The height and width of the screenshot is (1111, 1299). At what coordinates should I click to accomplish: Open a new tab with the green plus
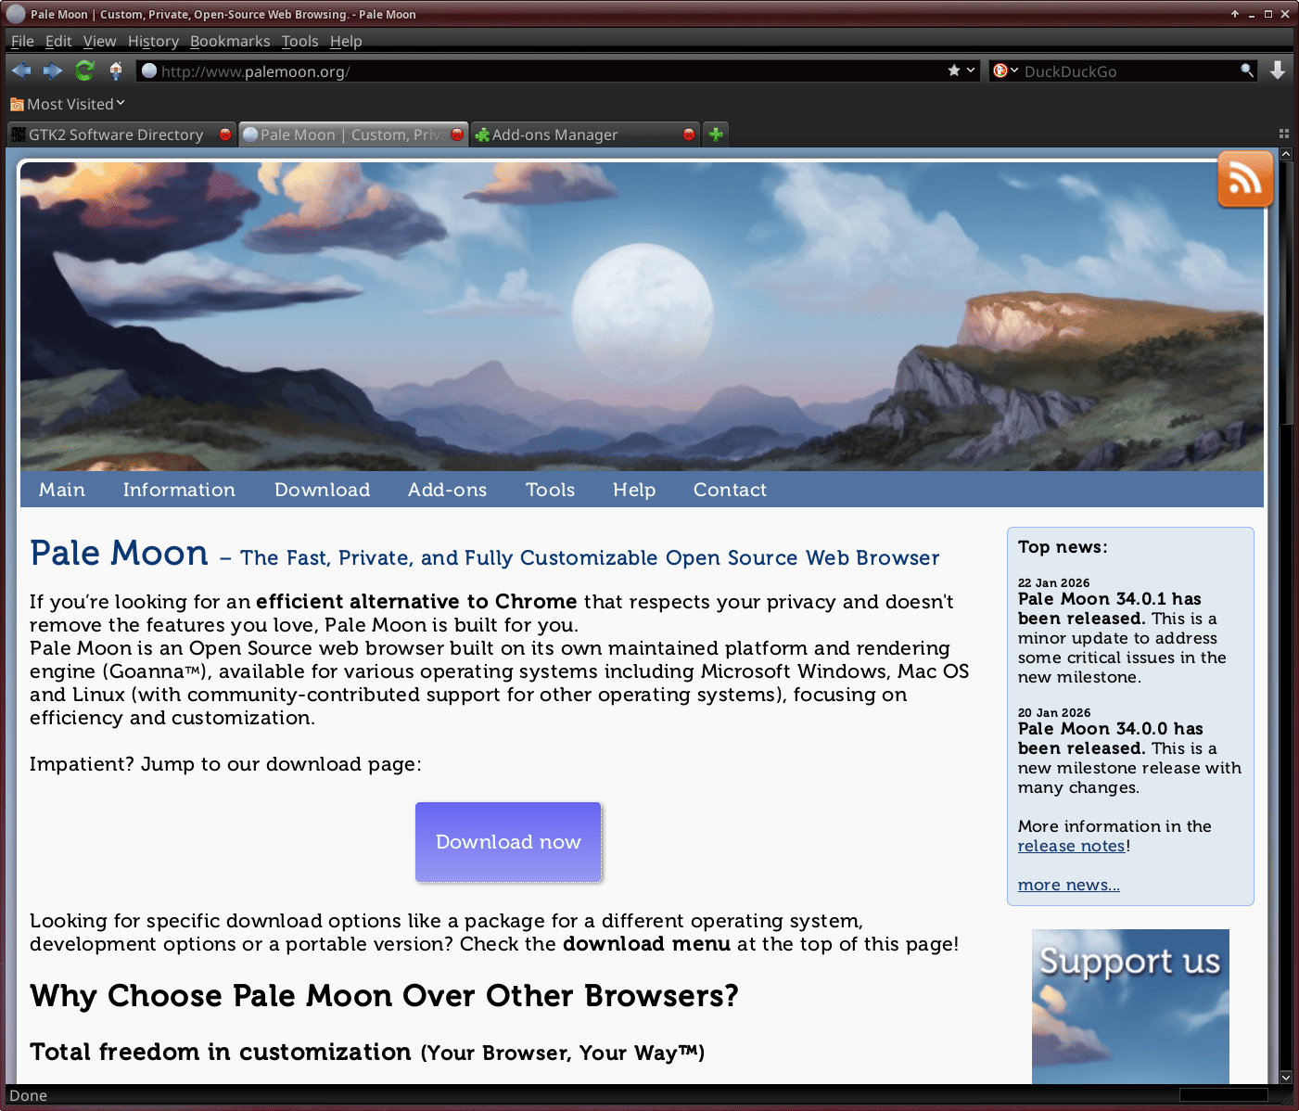point(716,134)
